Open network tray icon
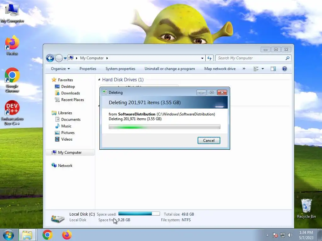This screenshot has height=241, width=322. pyautogui.click(x=283, y=235)
